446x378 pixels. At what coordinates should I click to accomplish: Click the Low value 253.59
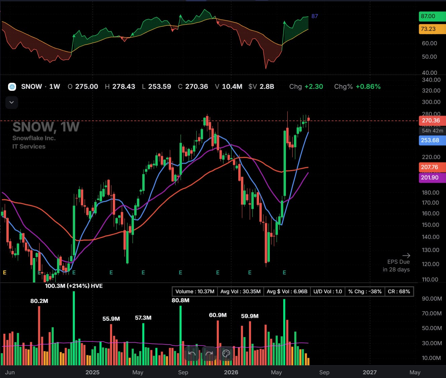pos(160,86)
